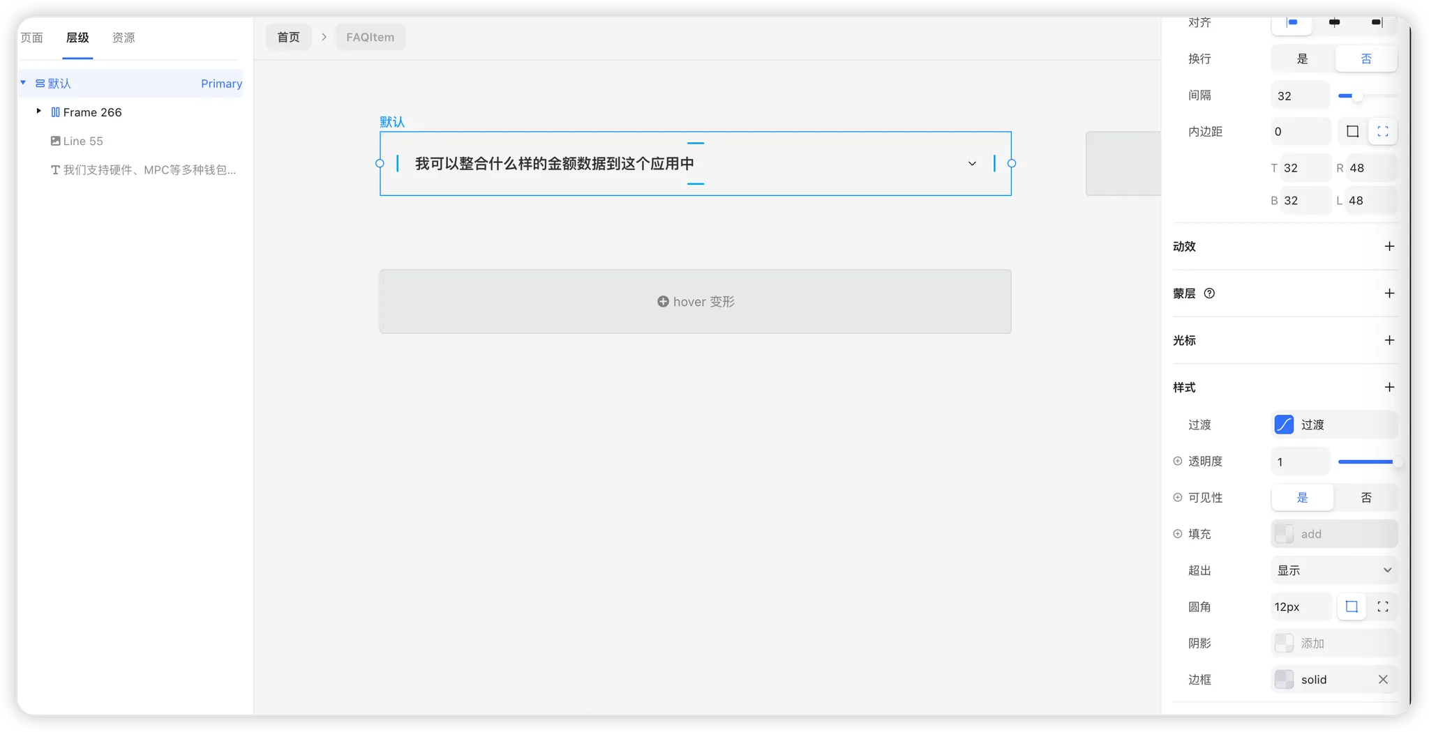This screenshot has height=732, width=1429.
Task: Set 可见性 to 否
Action: tap(1366, 498)
